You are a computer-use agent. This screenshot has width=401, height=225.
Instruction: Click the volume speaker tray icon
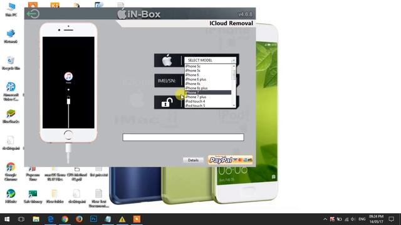coord(353,219)
